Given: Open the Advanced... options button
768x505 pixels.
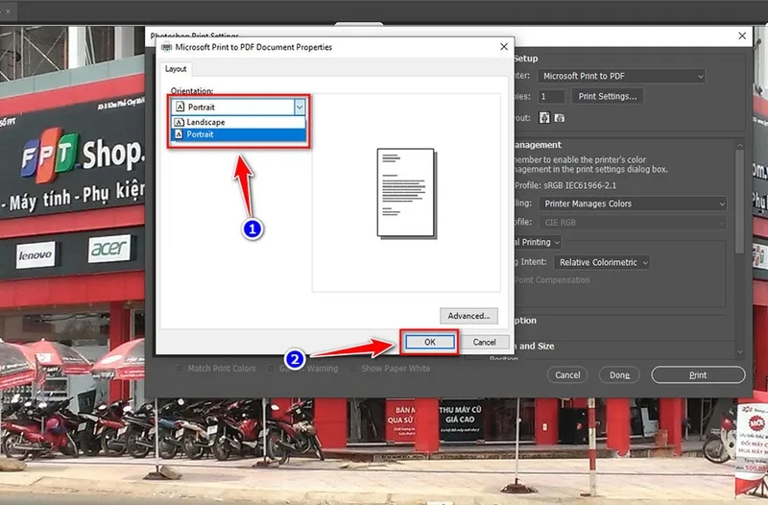Looking at the screenshot, I should pos(468,316).
